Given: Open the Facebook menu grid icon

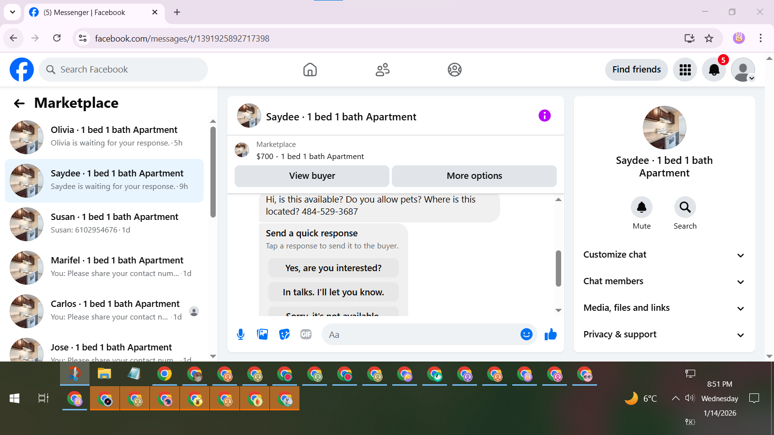Looking at the screenshot, I should (x=685, y=70).
